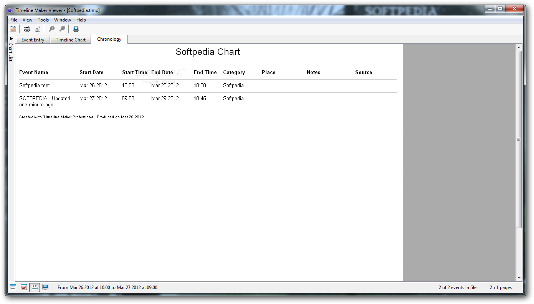The width and height of the screenshot is (534, 304).
Task: Click the 'SOFTPEDIA - Updated one minute ago' event
Action: point(45,102)
